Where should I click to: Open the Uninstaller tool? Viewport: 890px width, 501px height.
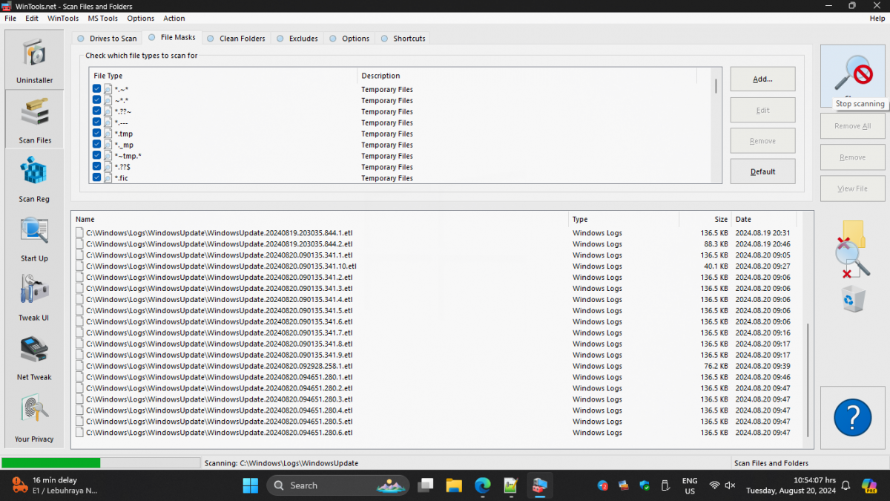(x=34, y=59)
